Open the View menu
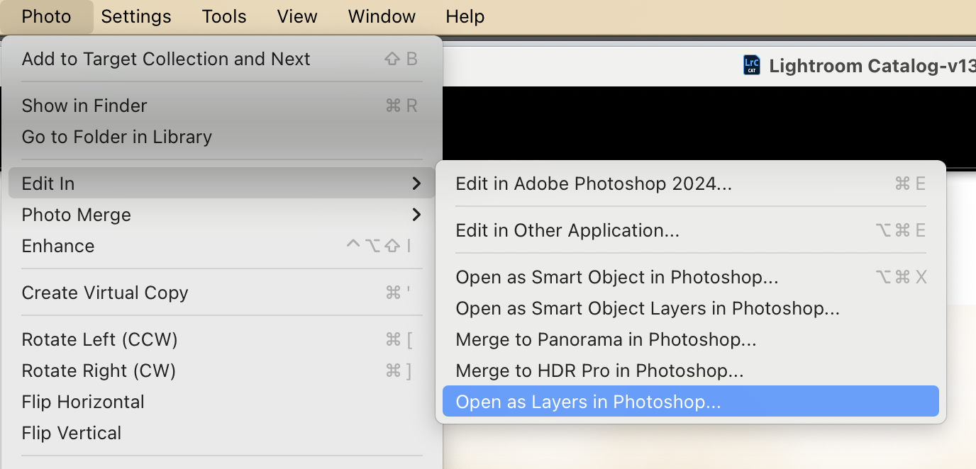Screen dimensions: 976x469 (x=297, y=16)
